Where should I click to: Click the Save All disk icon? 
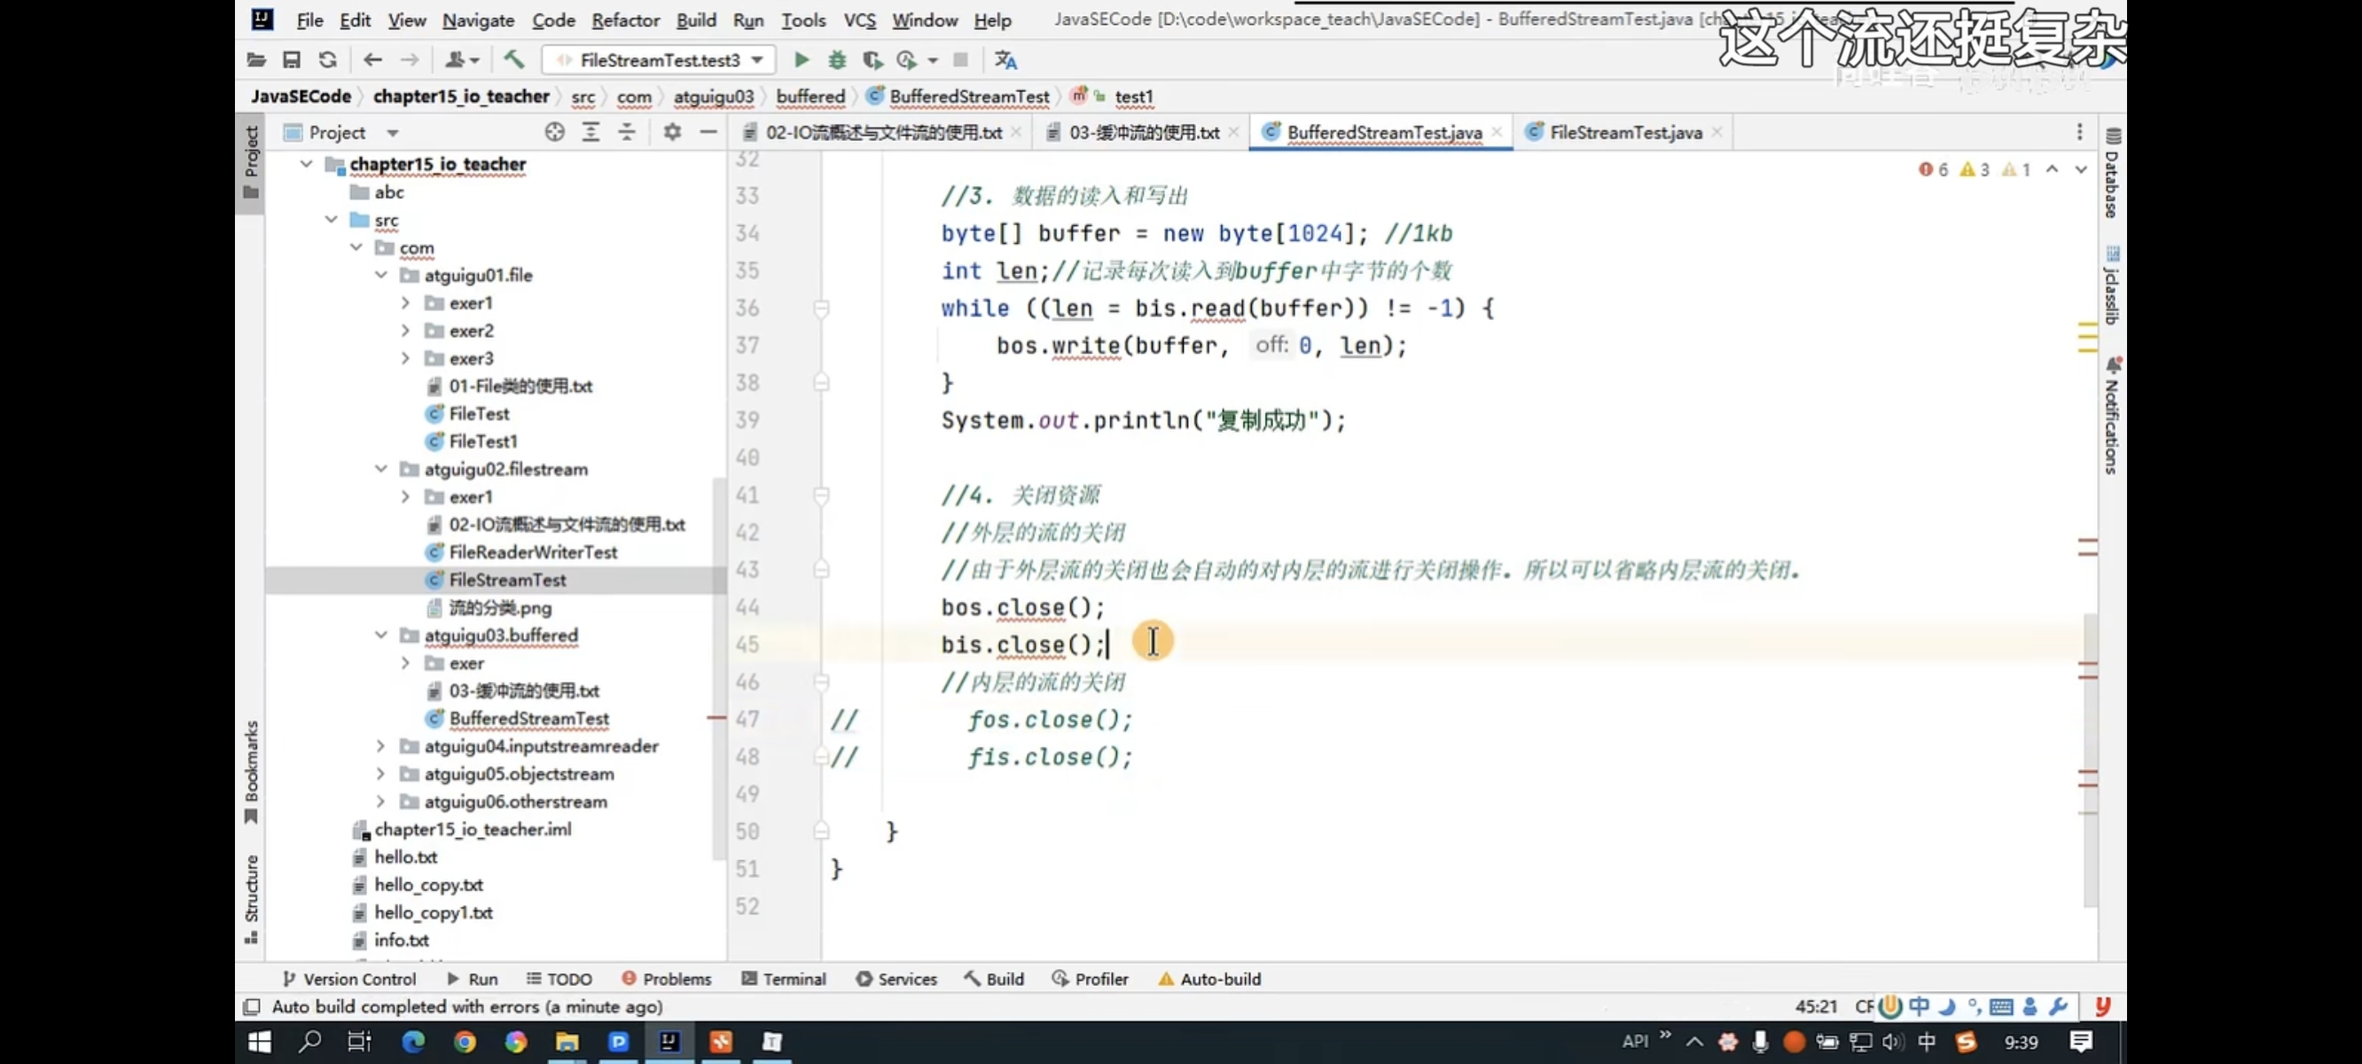point(292,60)
